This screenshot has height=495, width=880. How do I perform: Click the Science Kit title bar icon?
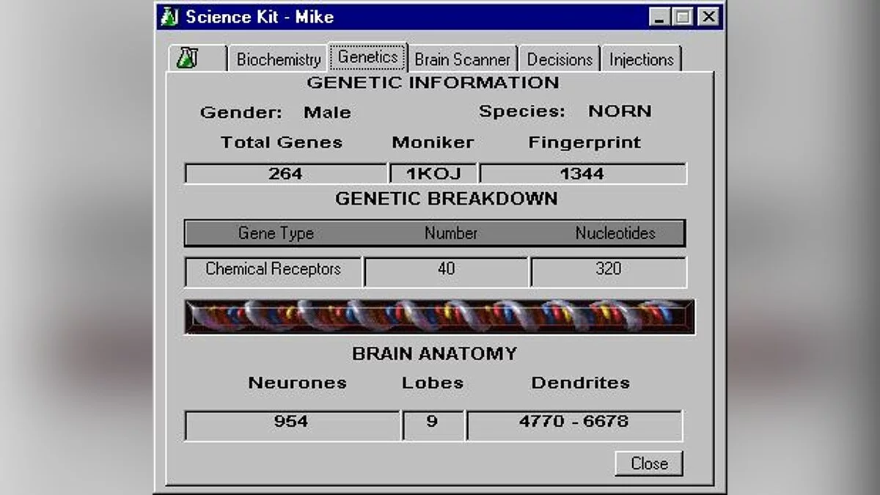[170, 16]
